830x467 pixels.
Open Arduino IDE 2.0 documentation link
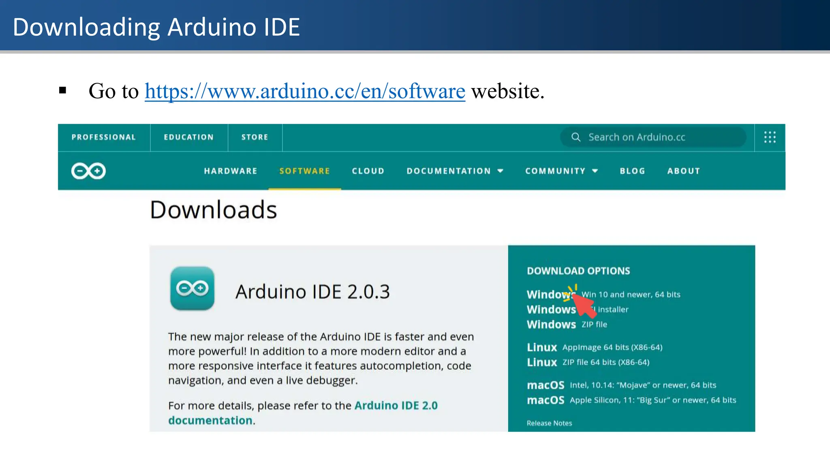click(x=396, y=406)
